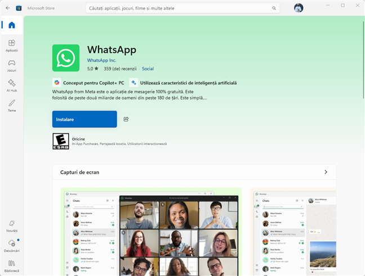Click the WhatsApp app logo
This screenshot has width=365, height=276.
[66, 58]
